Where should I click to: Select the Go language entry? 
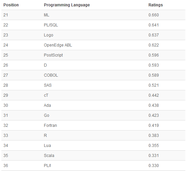(47, 115)
